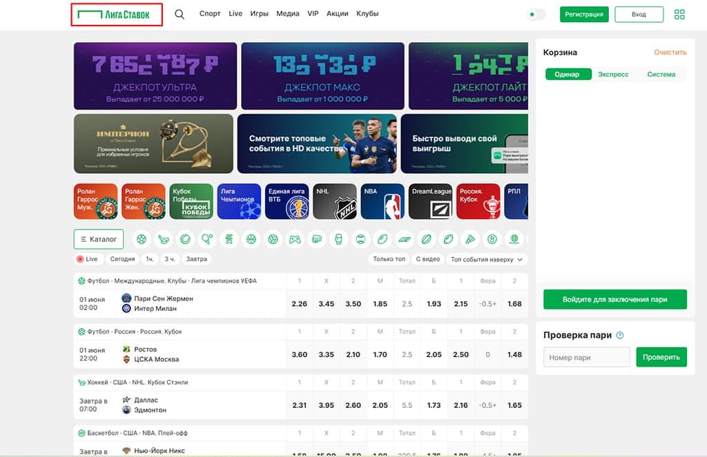Select the badminton shuttlecock icon

click(470, 239)
